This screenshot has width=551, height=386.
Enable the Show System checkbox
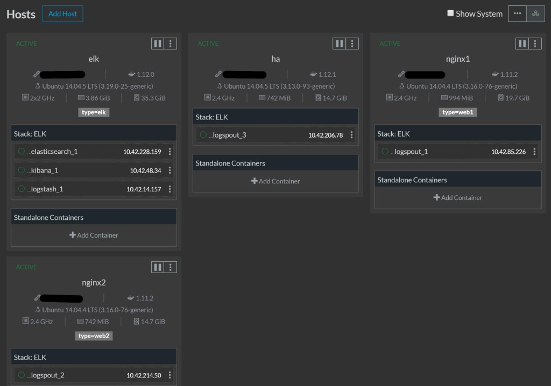[x=450, y=13]
